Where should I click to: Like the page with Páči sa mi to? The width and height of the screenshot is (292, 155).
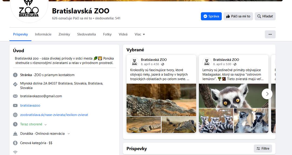(x=238, y=16)
